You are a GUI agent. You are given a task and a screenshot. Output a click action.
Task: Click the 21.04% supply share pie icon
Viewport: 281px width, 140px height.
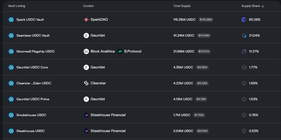pos(244,36)
